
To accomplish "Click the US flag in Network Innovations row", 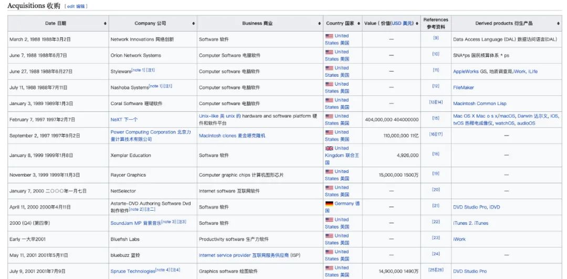I will [x=329, y=36].
